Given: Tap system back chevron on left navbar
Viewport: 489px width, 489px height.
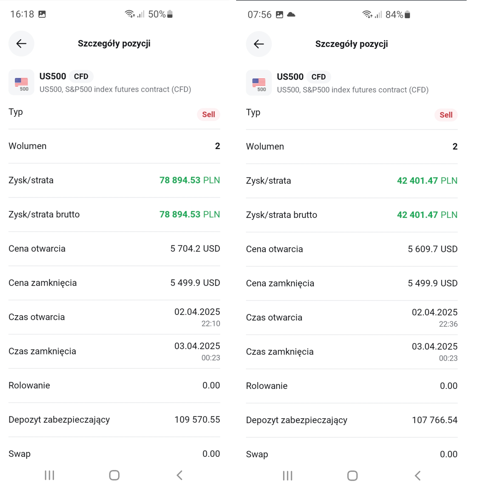Looking at the screenshot, I should tap(180, 475).
